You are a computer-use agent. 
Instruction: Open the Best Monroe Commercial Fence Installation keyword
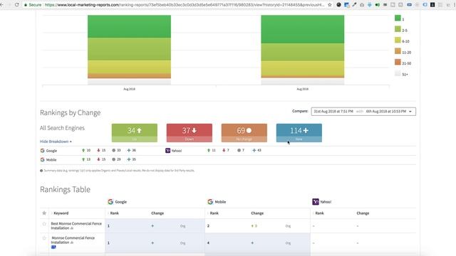click(76, 226)
